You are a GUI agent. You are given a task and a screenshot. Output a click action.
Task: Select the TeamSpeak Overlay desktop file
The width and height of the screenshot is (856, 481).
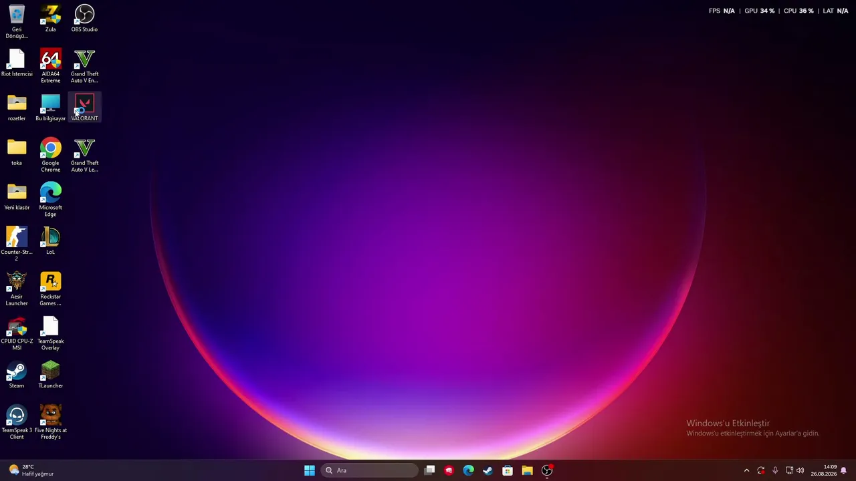click(x=50, y=333)
